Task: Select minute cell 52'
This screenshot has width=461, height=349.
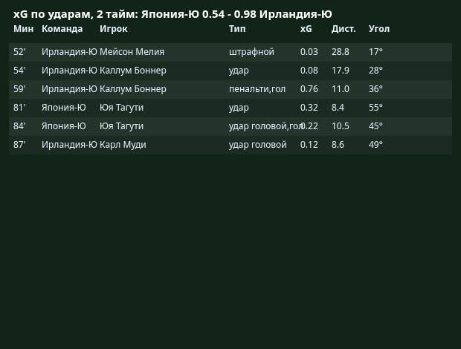Action: point(19,52)
